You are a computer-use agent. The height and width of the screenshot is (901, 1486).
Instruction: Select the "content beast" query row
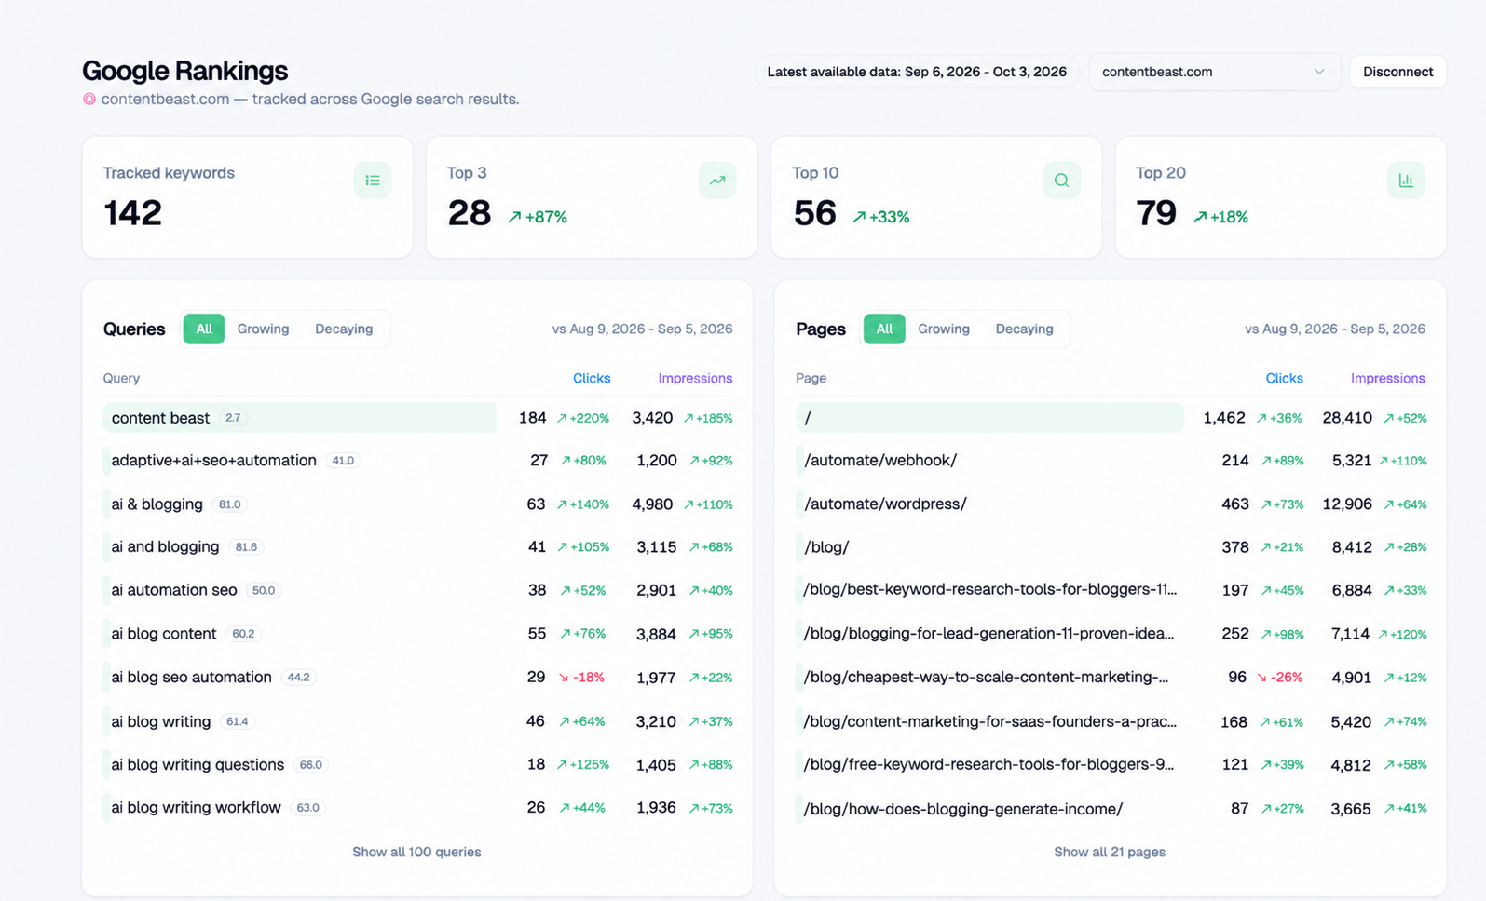[417, 418]
